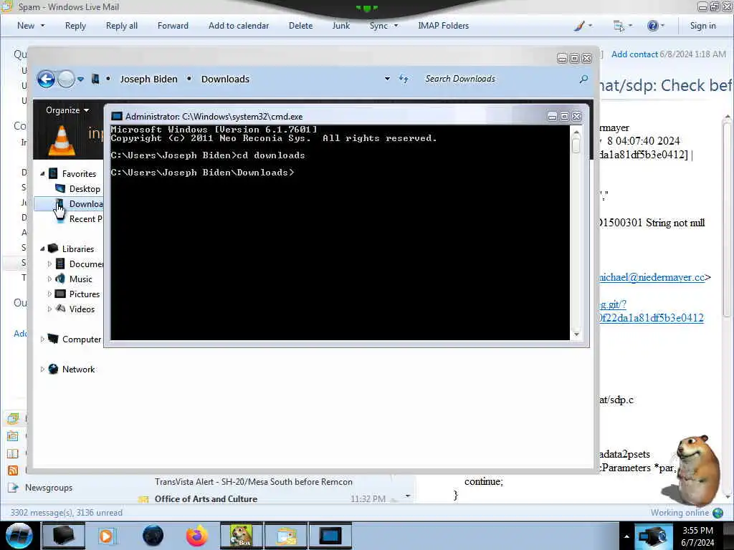Viewport: 734px width, 550px height.
Task: Open recent locations dropdown beside navigation arrows
Action: pos(80,79)
